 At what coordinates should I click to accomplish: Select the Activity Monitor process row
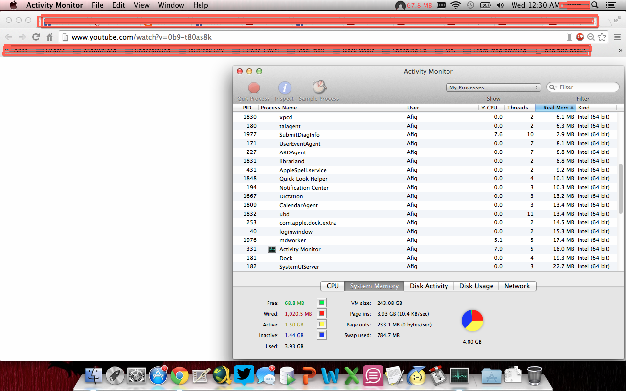point(425,249)
